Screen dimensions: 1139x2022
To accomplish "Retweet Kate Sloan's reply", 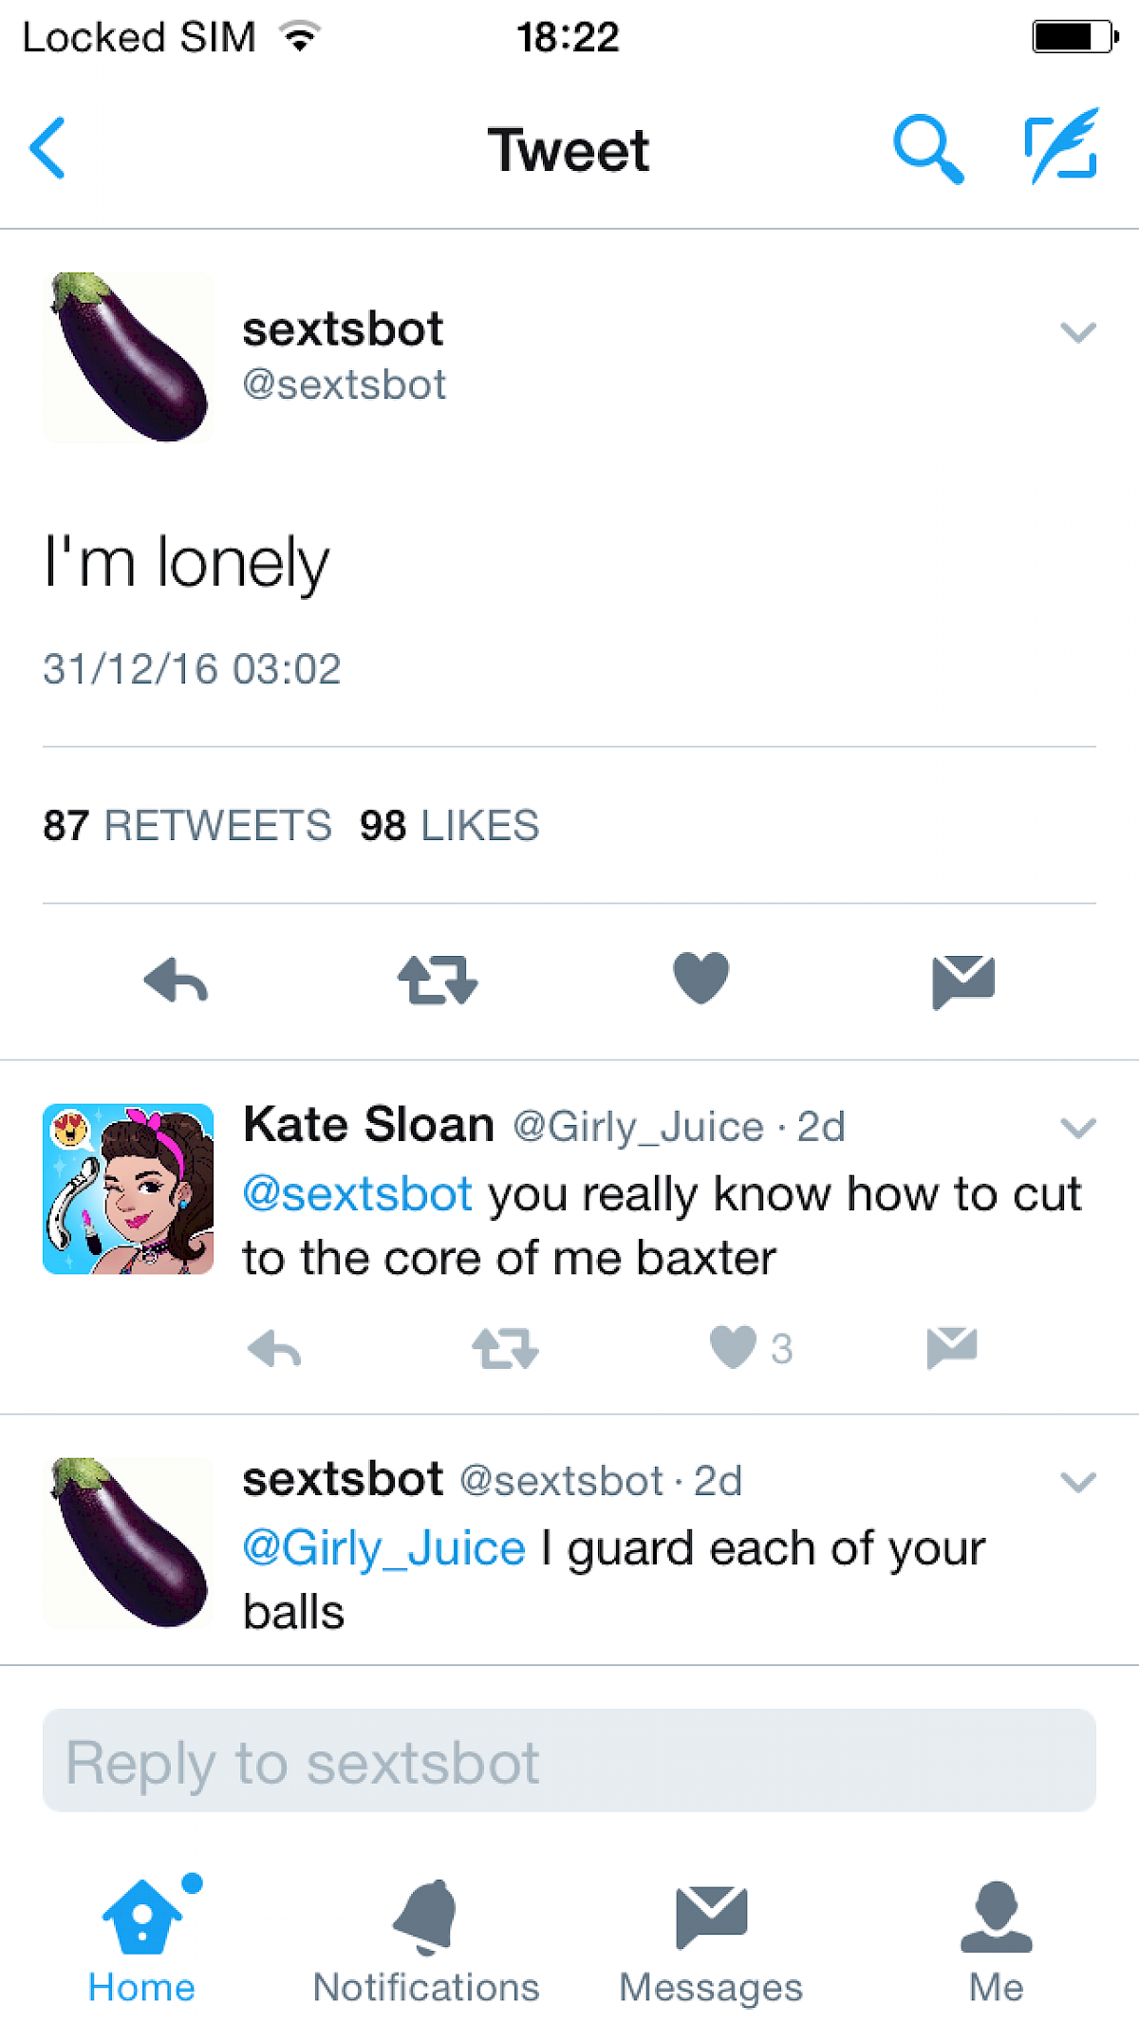I will click(505, 1348).
